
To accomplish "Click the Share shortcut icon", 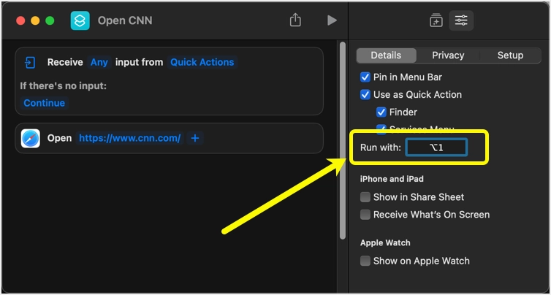I will (295, 20).
